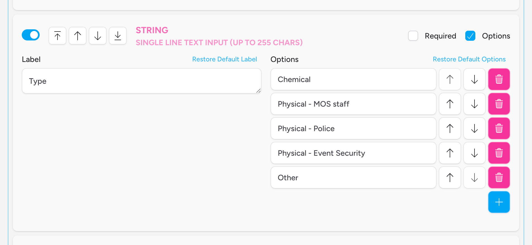The width and height of the screenshot is (532, 245).
Task: Delete the Physical - Event Security option
Action: [499, 153]
